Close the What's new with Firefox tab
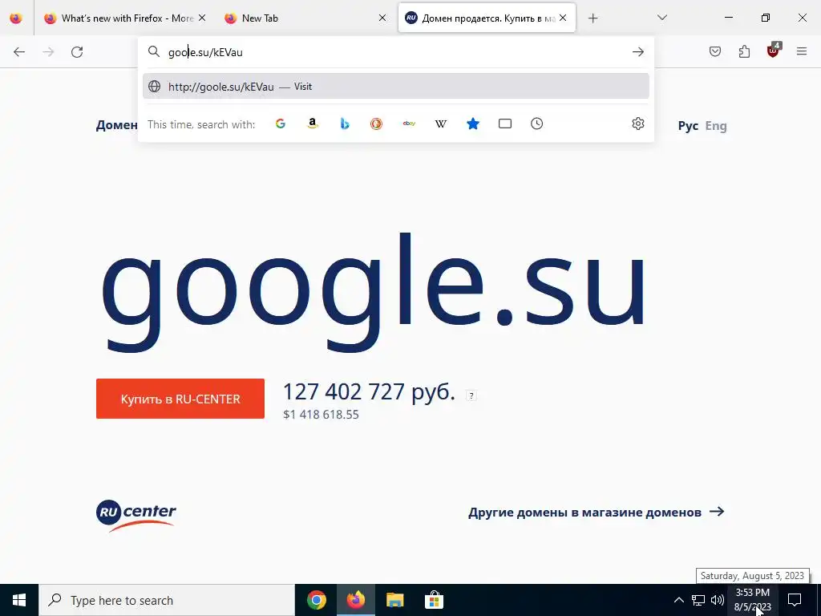Screen dimensions: 821x616 pos(202,18)
